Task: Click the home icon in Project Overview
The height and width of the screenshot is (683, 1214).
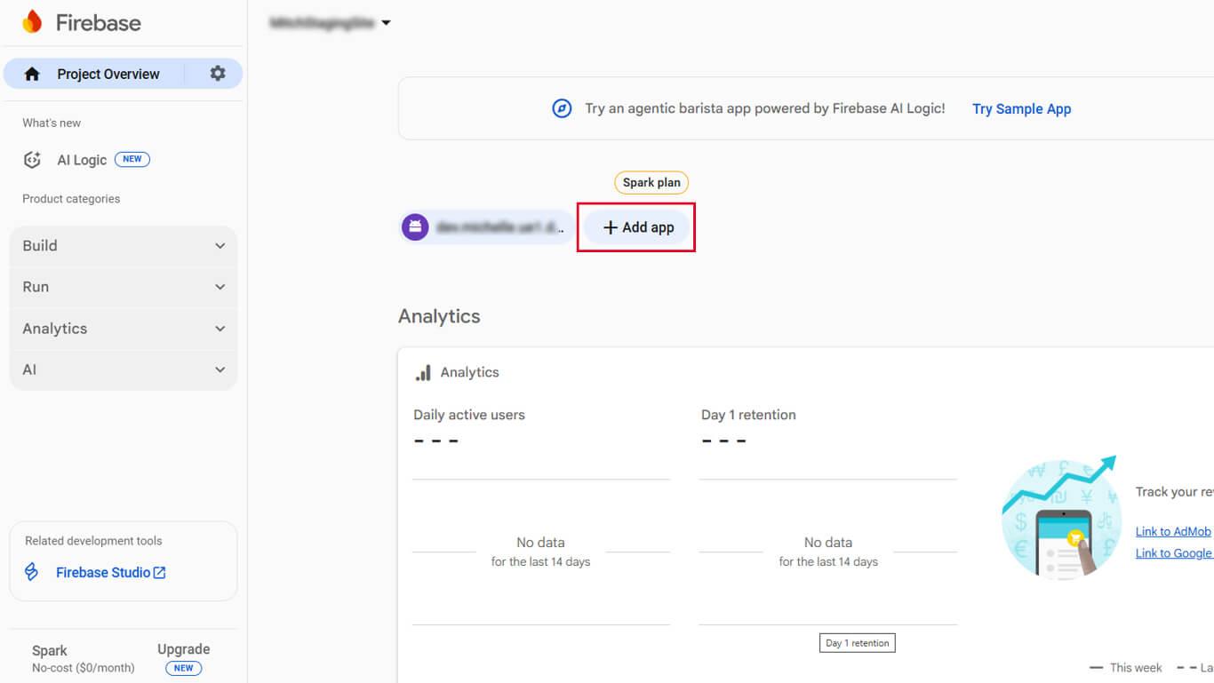Action: (33, 75)
